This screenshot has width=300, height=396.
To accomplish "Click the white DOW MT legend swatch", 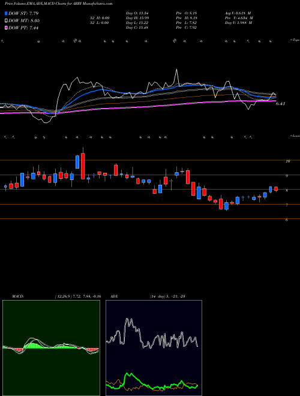I will click(7, 21).
